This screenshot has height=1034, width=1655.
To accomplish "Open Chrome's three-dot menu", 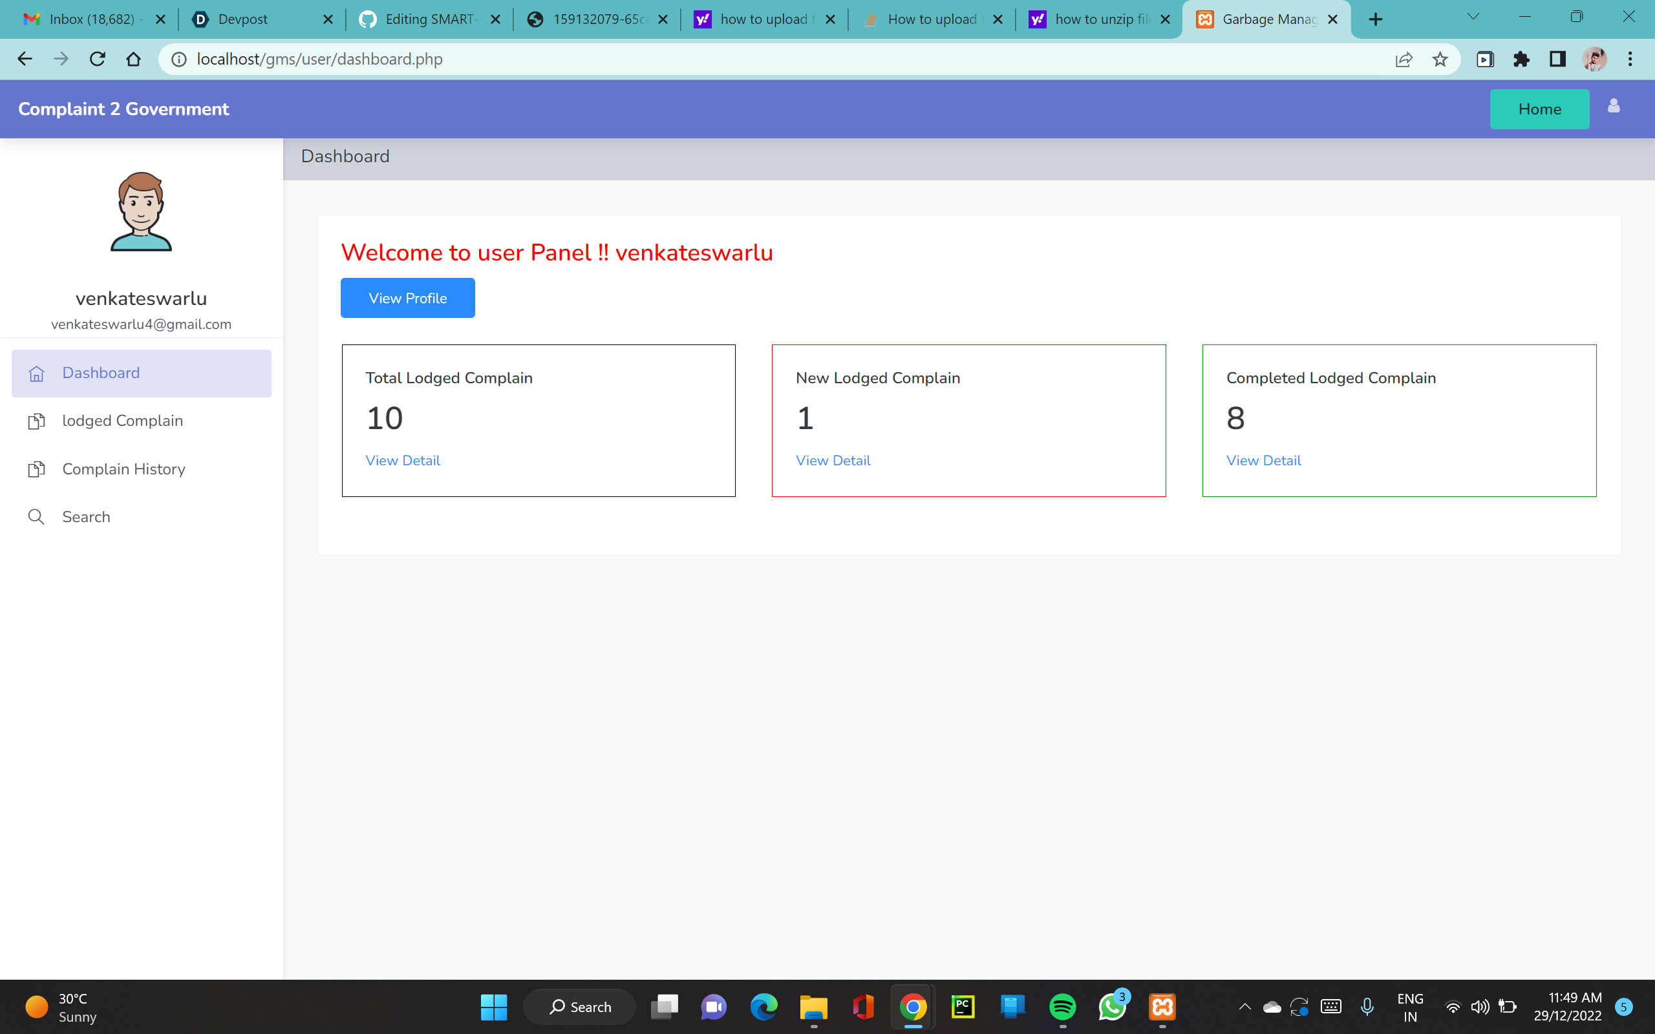I will tap(1630, 59).
